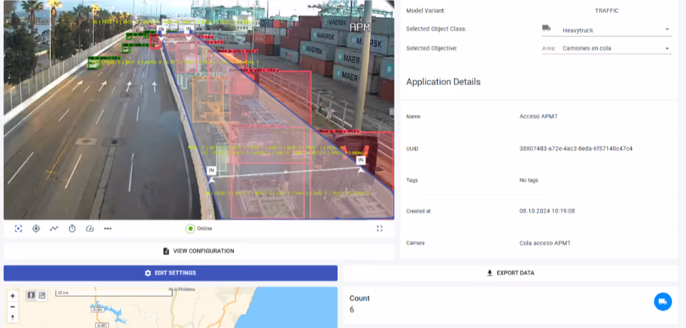Click the document icon in View Configuration
Screen dimensions: 686x328
(x=166, y=251)
